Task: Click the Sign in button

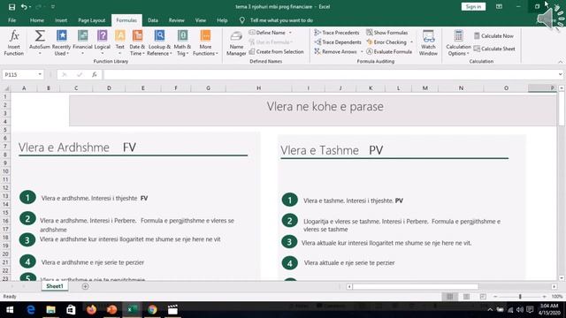Action: click(x=473, y=7)
